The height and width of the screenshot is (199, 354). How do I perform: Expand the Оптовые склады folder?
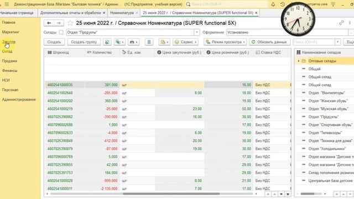(299, 61)
